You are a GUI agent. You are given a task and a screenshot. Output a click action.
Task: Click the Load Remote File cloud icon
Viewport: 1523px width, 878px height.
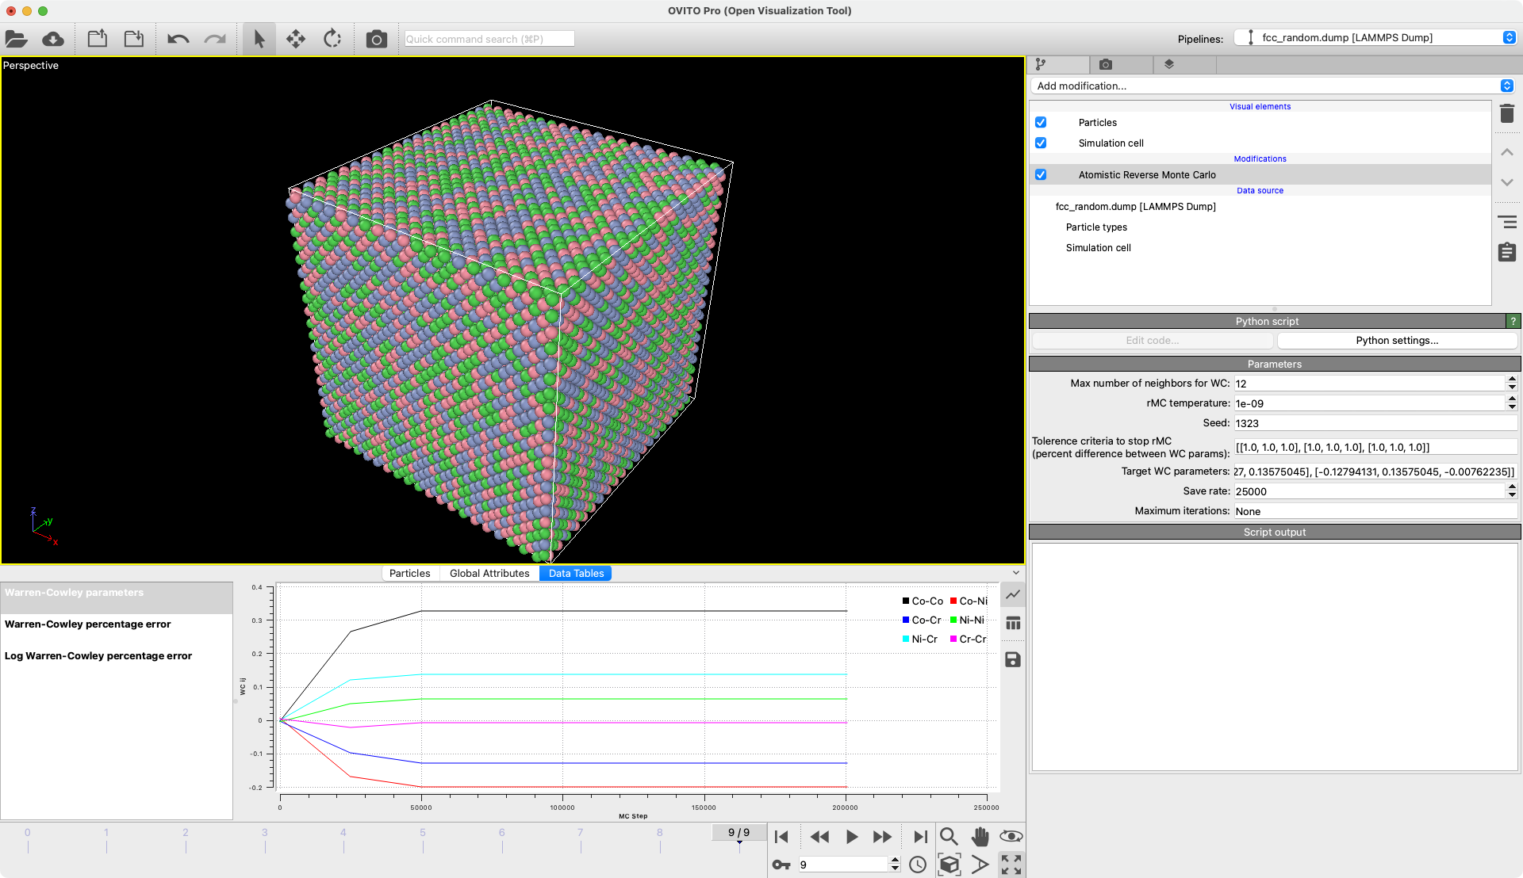[x=53, y=39]
